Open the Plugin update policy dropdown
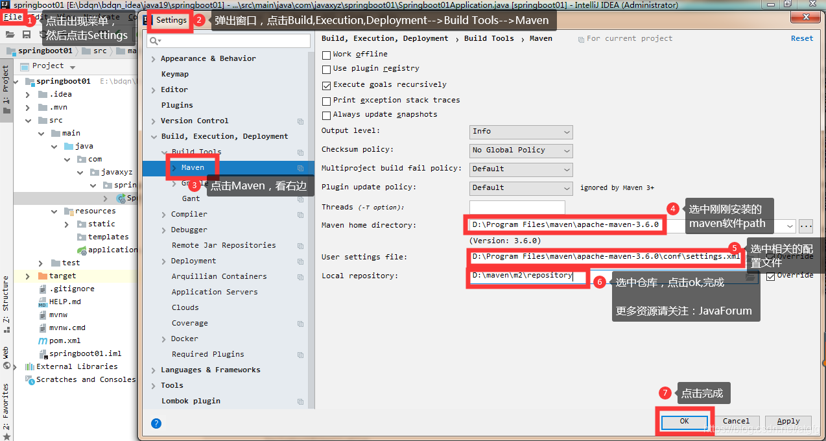 [521, 188]
